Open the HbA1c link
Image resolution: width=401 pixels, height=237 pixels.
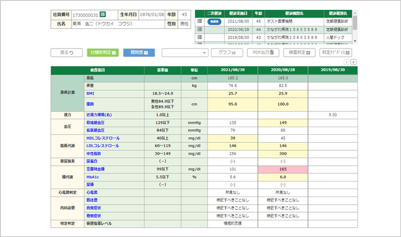pos(92,177)
